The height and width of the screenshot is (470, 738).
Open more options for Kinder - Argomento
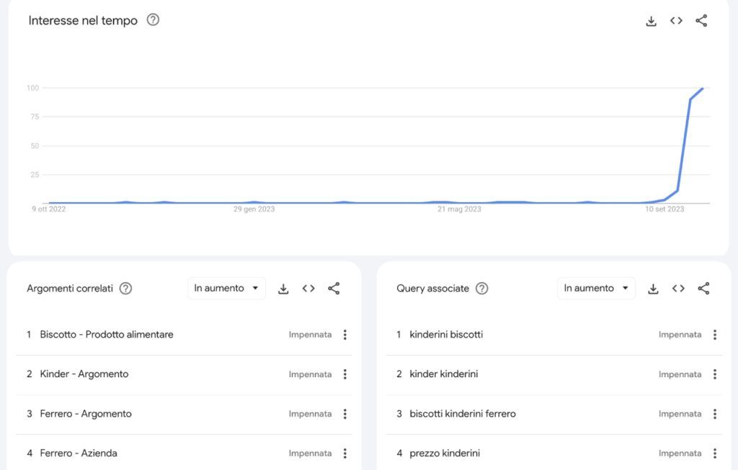pyautogui.click(x=345, y=374)
